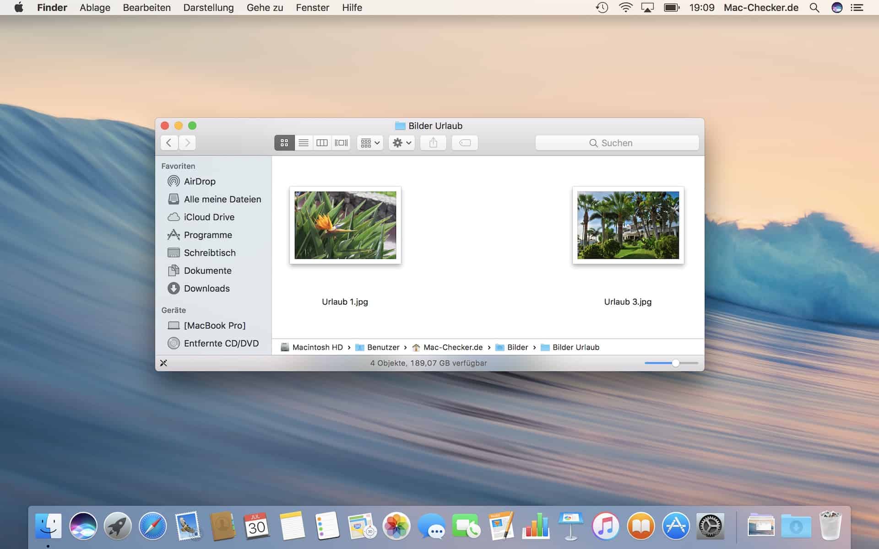Open App Store from the Dock

click(676, 526)
